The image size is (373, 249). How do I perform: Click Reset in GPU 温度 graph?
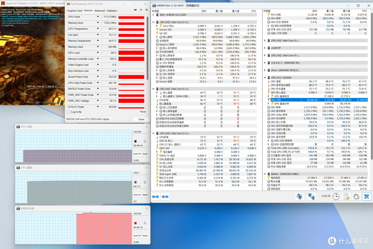145,195
